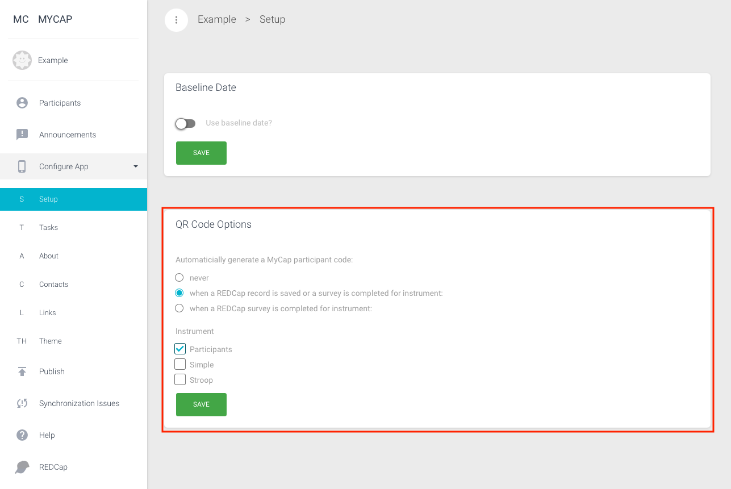Image resolution: width=731 pixels, height=489 pixels.
Task: Click the Participants icon in the sidebar
Action: [x=22, y=103]
